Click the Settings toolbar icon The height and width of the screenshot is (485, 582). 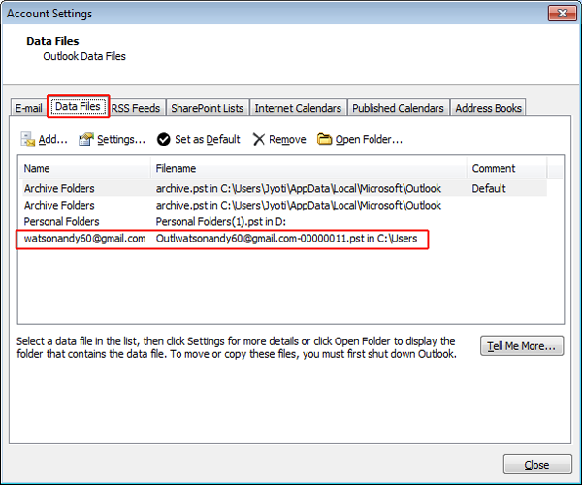click(85, 139)
